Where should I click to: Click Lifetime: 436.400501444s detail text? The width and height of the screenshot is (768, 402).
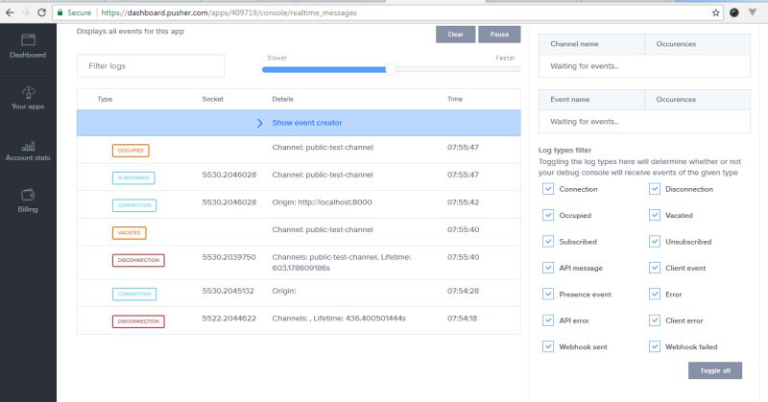pyautogui.click(x=359, y=319)
